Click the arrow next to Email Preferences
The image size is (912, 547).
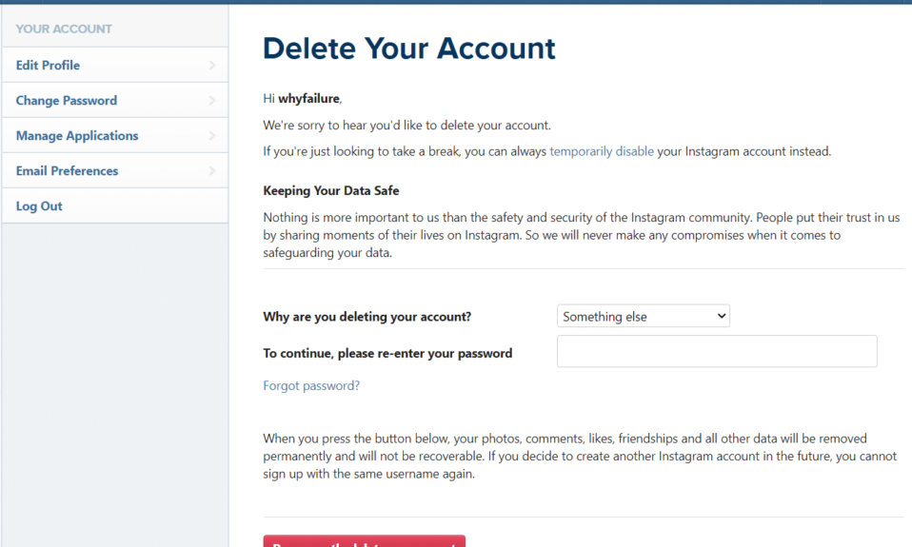(211, 171)
